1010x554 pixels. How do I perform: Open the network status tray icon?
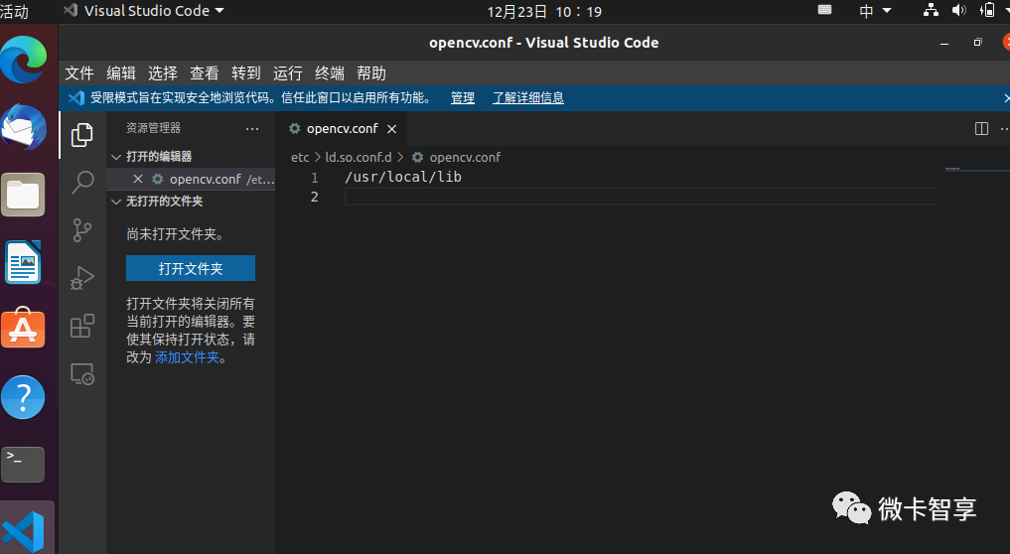pyautogui.click(x=931, y=10)
